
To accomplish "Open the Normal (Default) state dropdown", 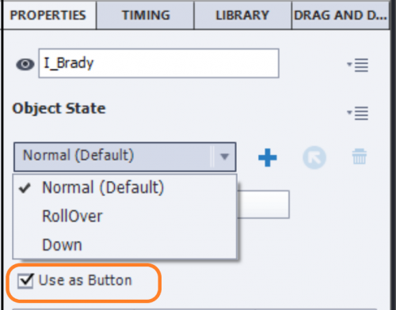I will [124, 157].
